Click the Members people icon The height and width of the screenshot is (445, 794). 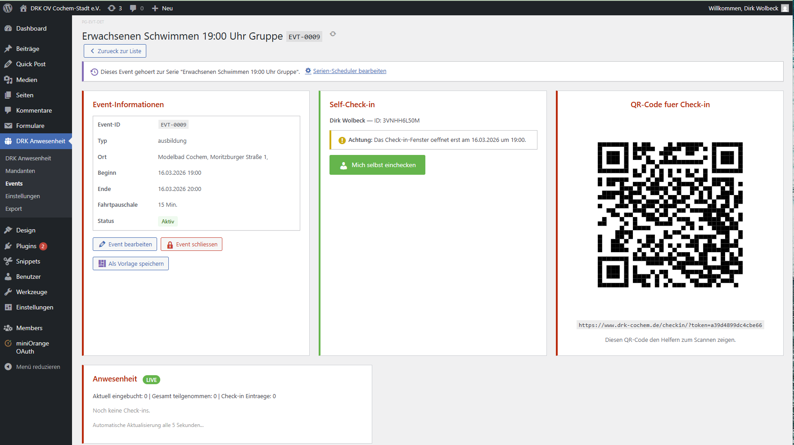click(x=8, y=328)
